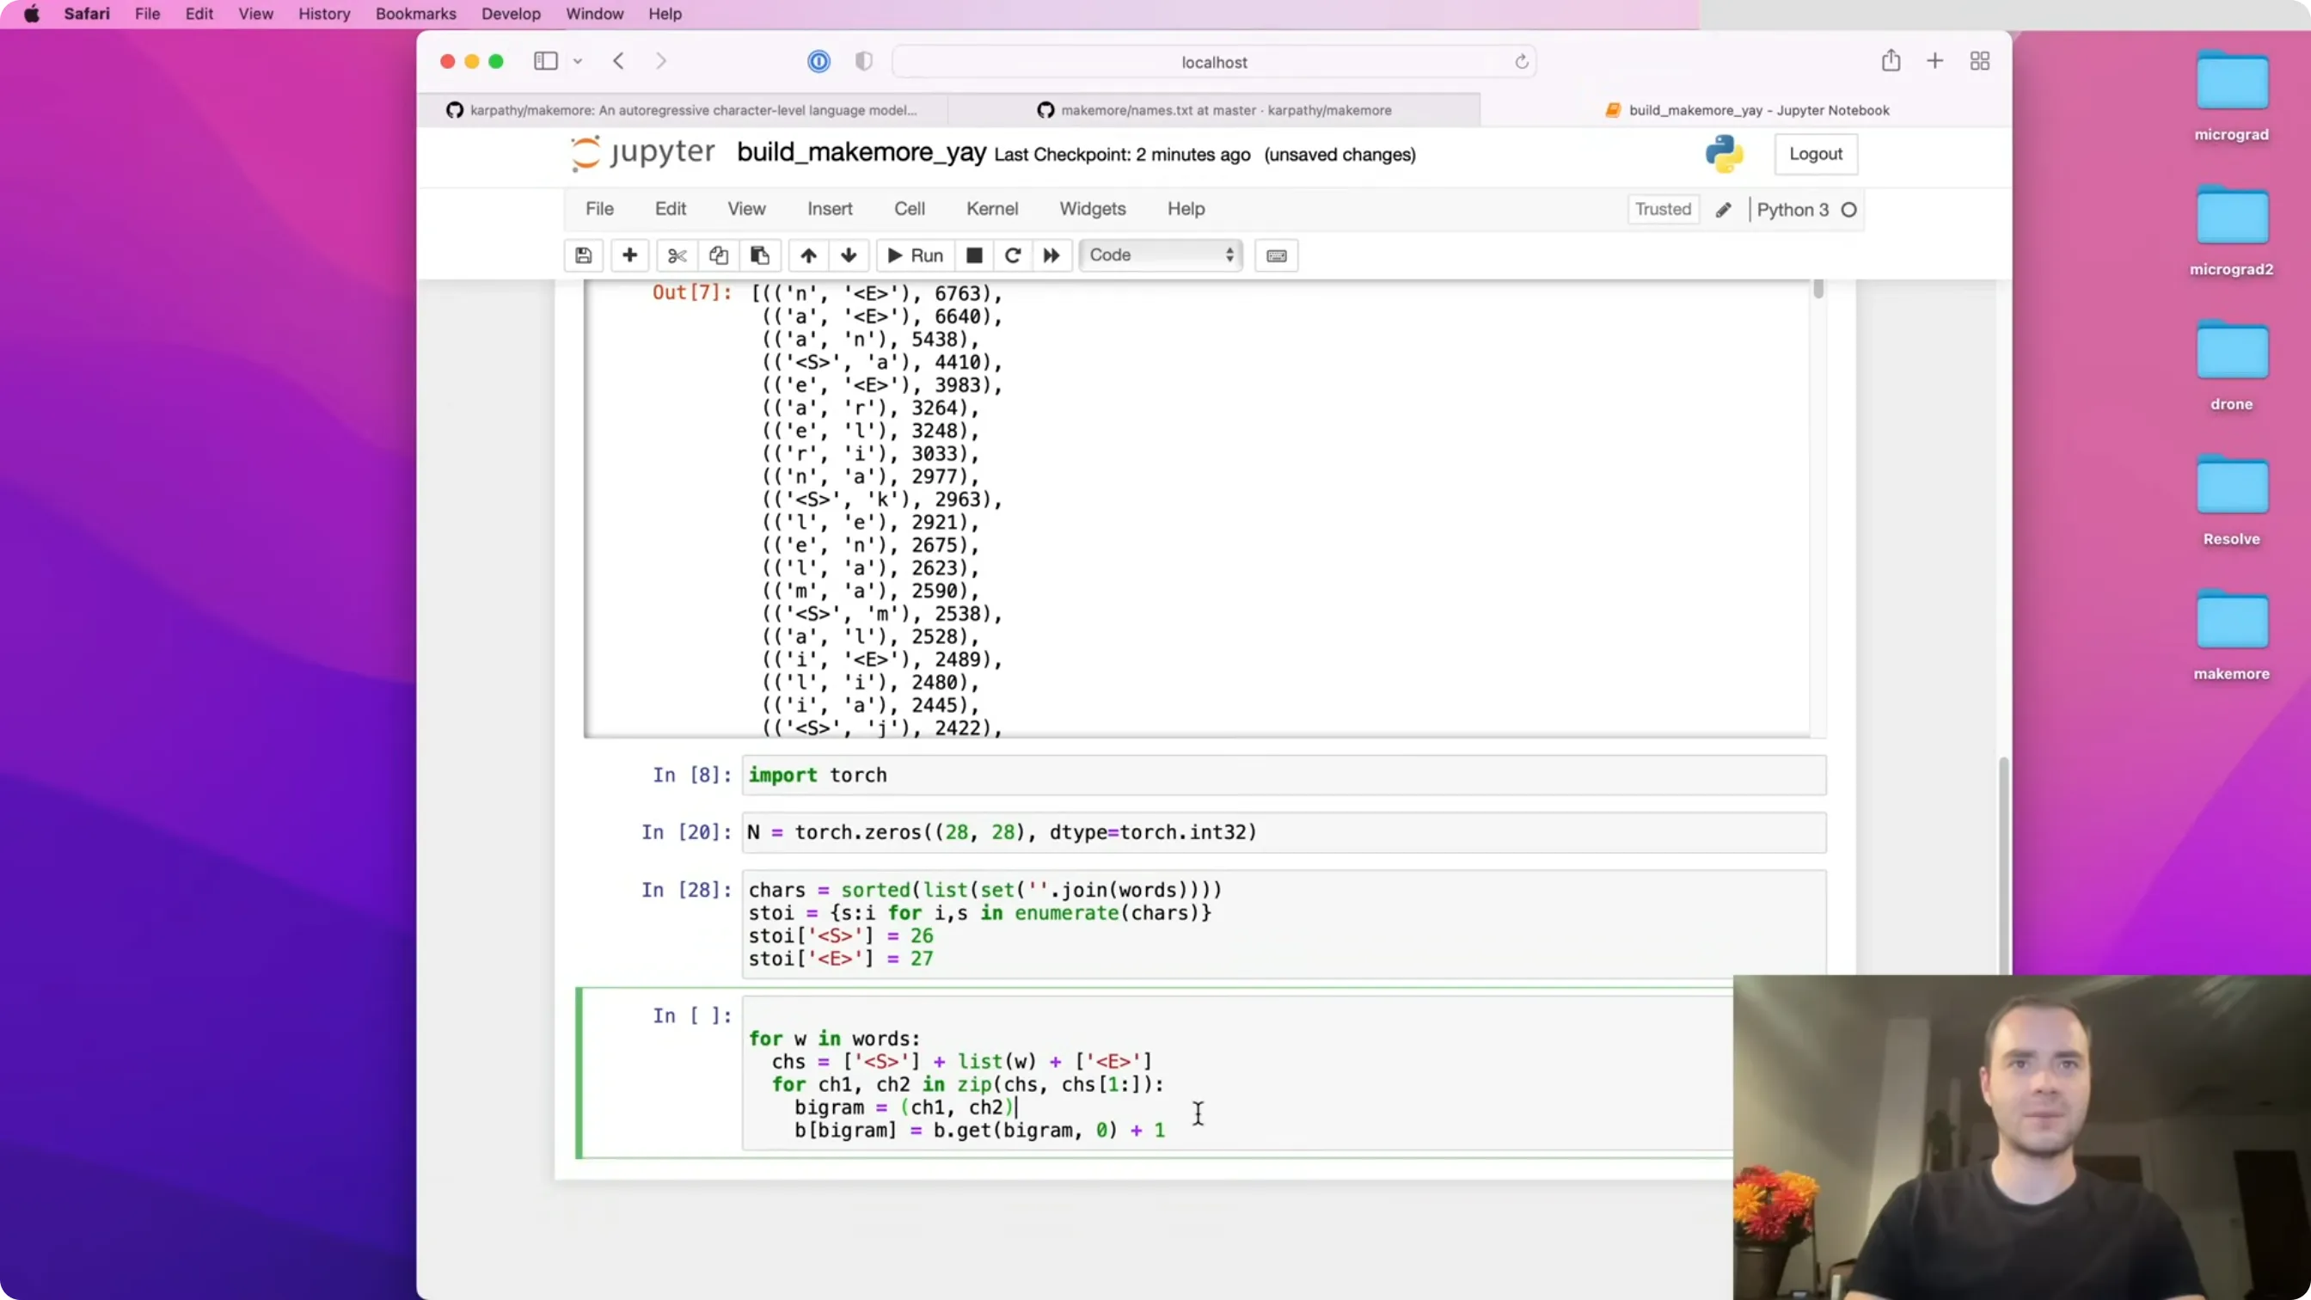Paste cells below icon
Viewport: 2311px width, 1300px height.
click(760, 255)
